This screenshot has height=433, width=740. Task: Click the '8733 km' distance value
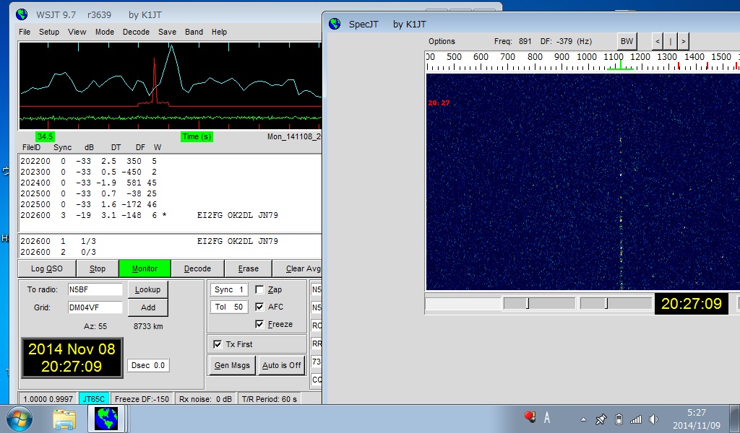pos(148,326)
